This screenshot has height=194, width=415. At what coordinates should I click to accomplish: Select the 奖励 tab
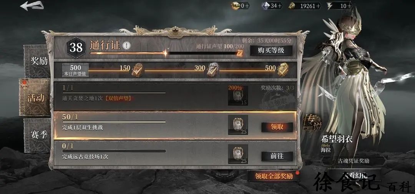tap(38, 61)
